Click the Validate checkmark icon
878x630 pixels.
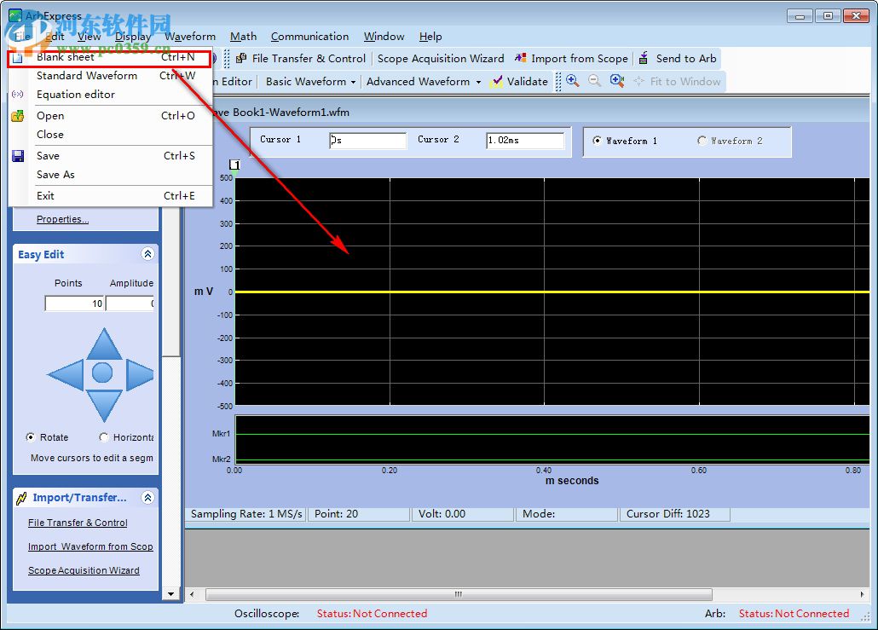coord(497,82)
